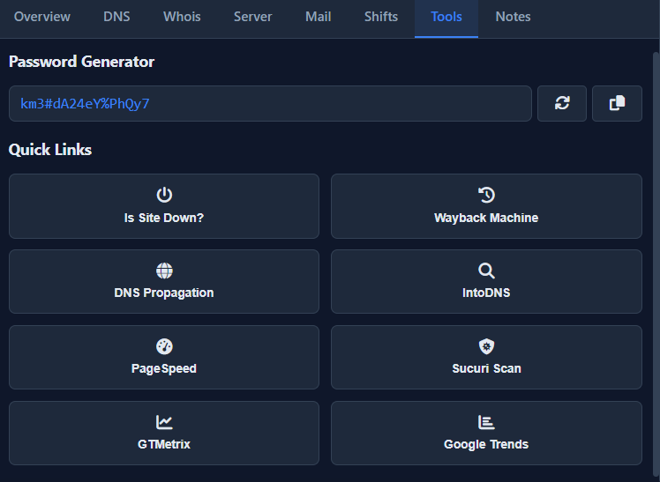Open the Mail tab
The image size is (660, 482).
coord(318,17)
